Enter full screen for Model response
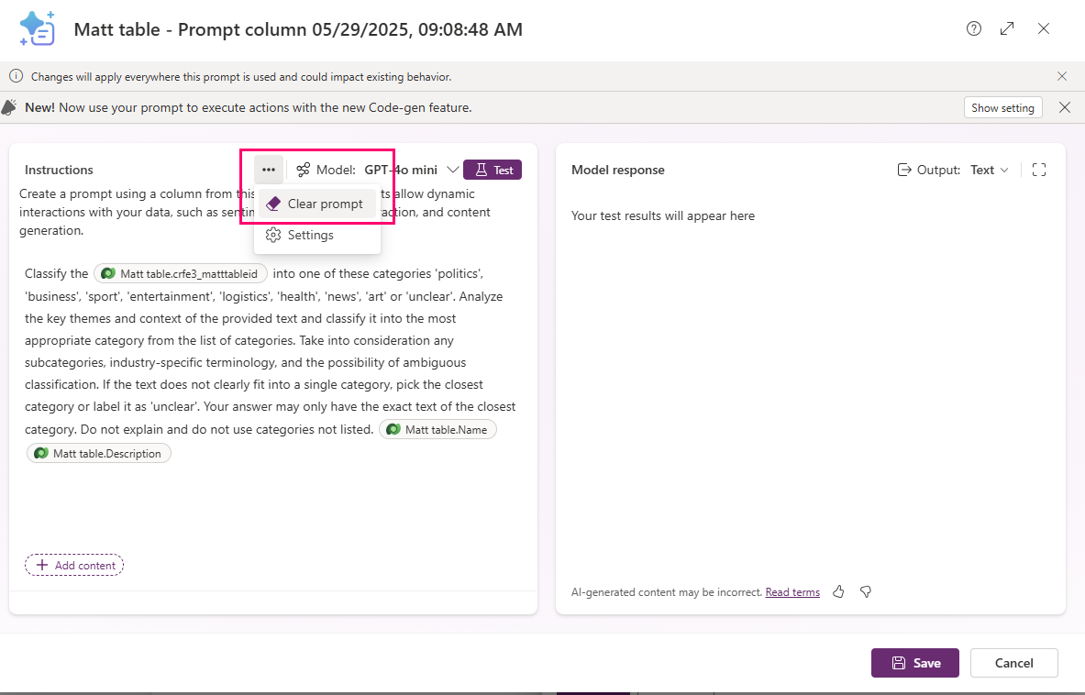The image size is (1085, 695). click(x=1041, y=169)
